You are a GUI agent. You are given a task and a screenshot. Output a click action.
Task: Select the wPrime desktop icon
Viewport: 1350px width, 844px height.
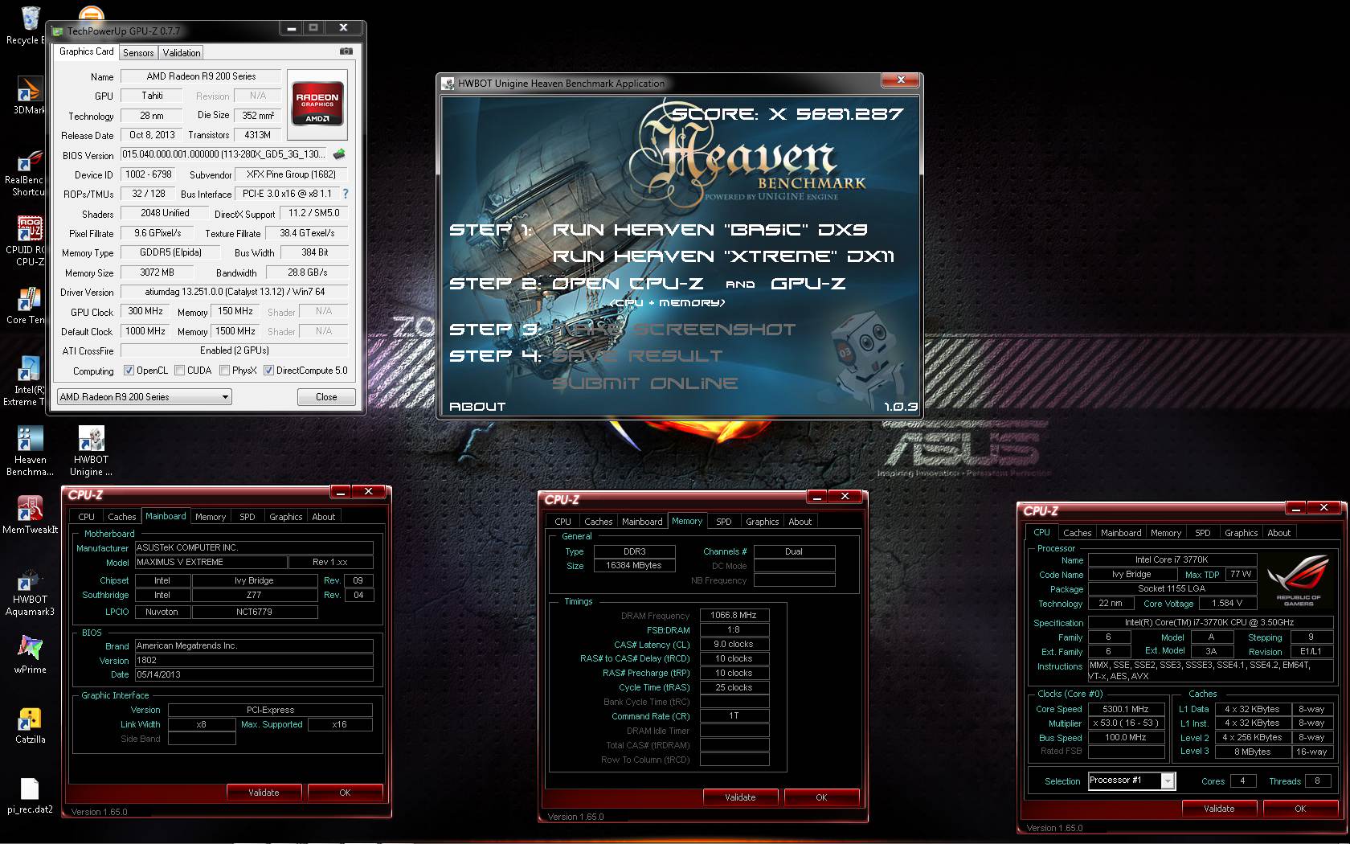click(30, 653)
